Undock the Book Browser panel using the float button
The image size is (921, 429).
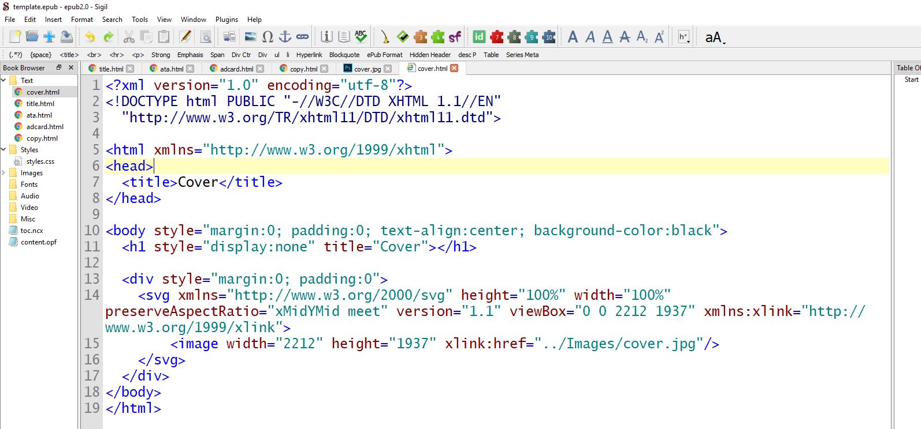click(x=59, y=67)
